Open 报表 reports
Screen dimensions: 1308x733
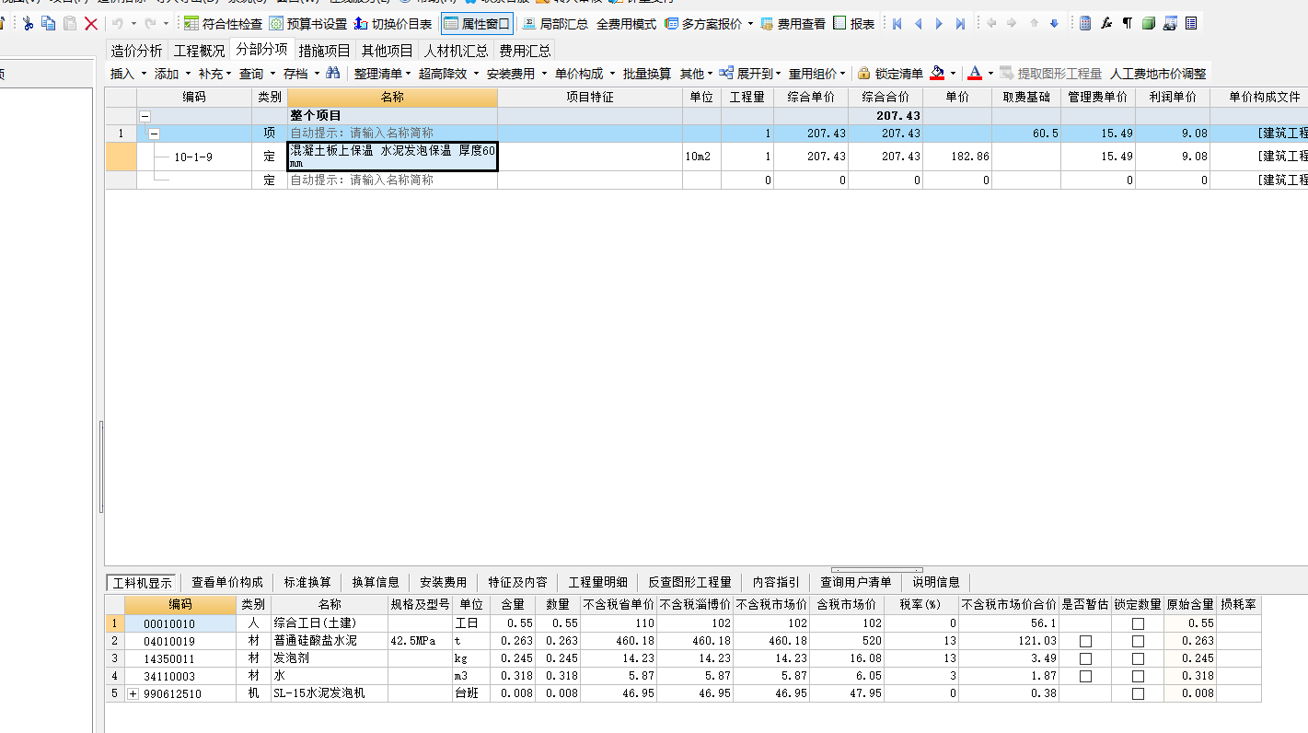coord(854,24)
